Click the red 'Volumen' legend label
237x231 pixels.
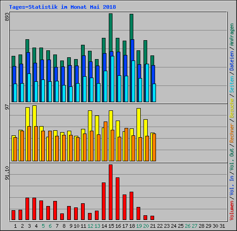point(232,211)
